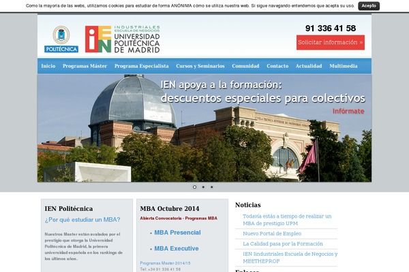Click the Solicitar información button

pyautogui.click(x=331, y=42)
